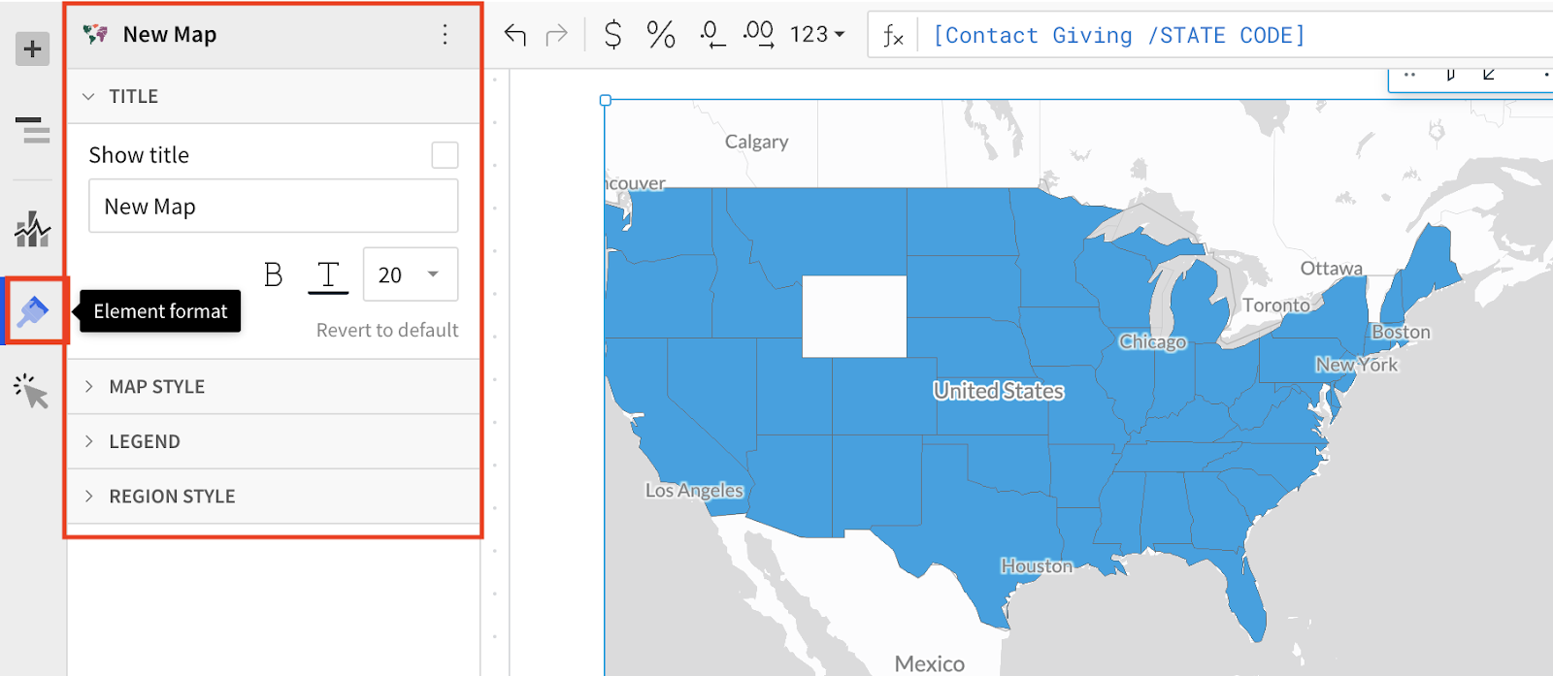Click the undo arrow
The height and width of the screenshot is (676, 1553).
[514, 36]
